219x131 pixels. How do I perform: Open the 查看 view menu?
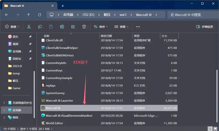tap(121, 27)
